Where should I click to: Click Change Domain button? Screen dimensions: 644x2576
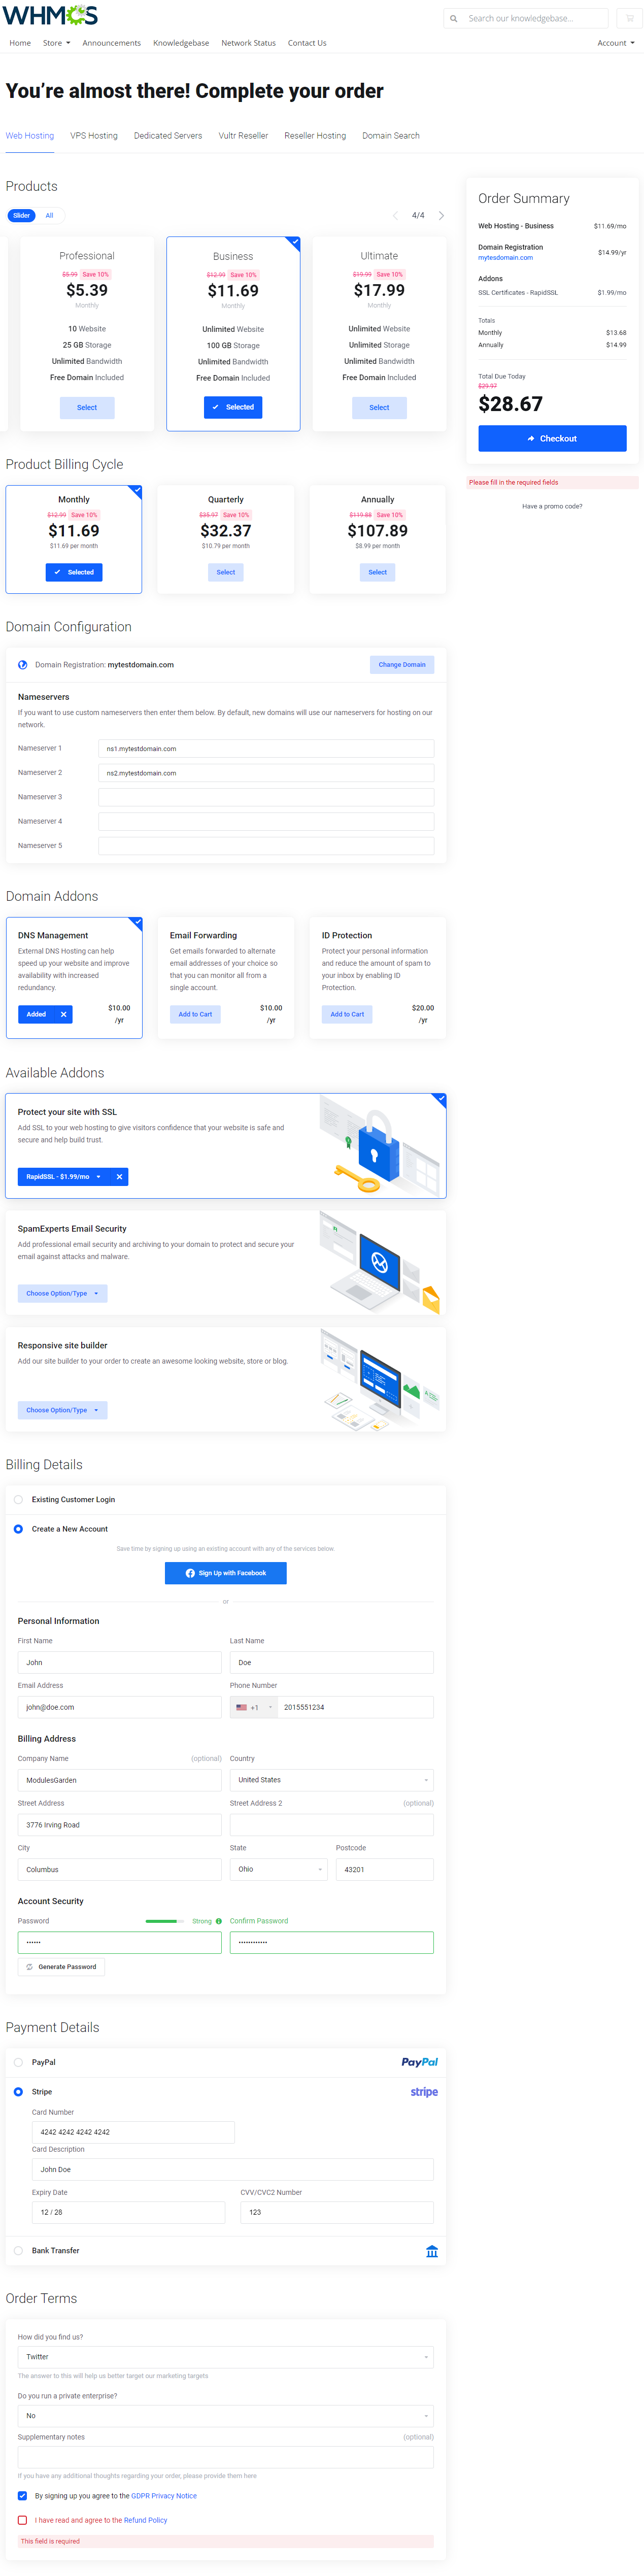click(x=402, y=665)
